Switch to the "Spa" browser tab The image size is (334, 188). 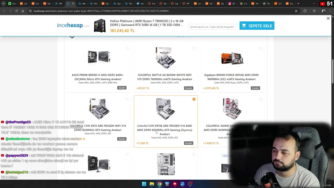(x=117, y=4)
